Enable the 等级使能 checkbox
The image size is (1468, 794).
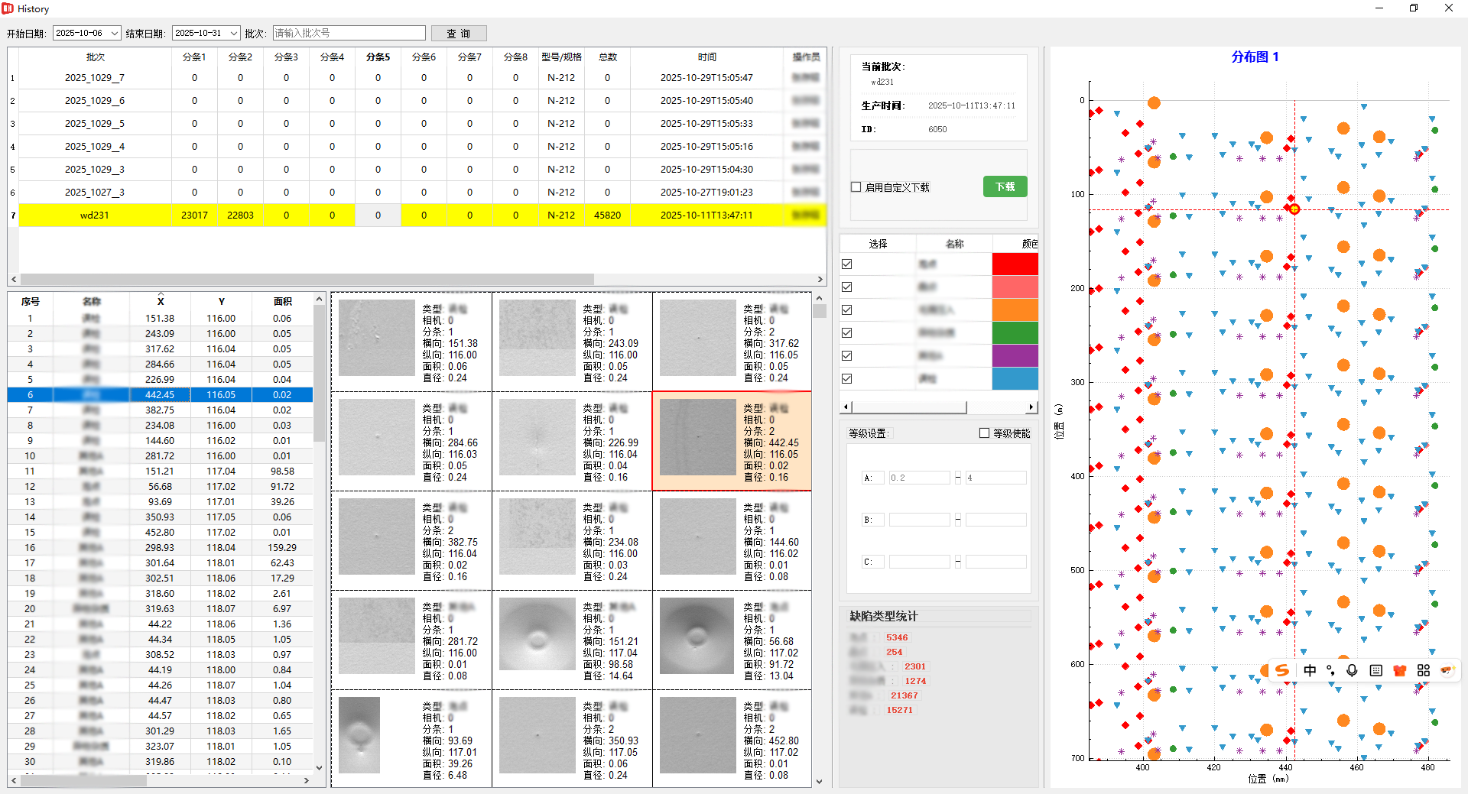pyautogui.click(x=984, y=433)
